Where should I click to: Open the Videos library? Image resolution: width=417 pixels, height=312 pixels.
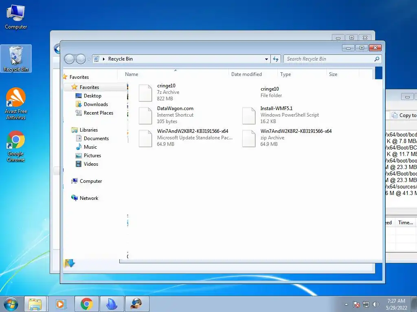pyautogui.click(x=91, y=164)
